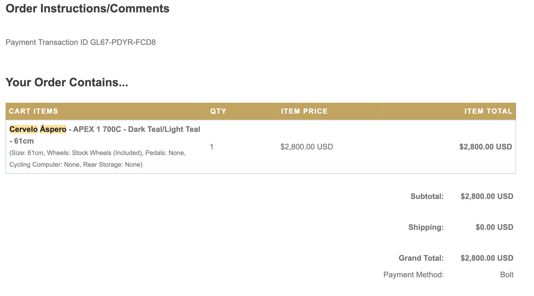Click the highlighted Áspero word
Image resolution: width=534 pixels, height=296 pixels.
pos(53,129)
